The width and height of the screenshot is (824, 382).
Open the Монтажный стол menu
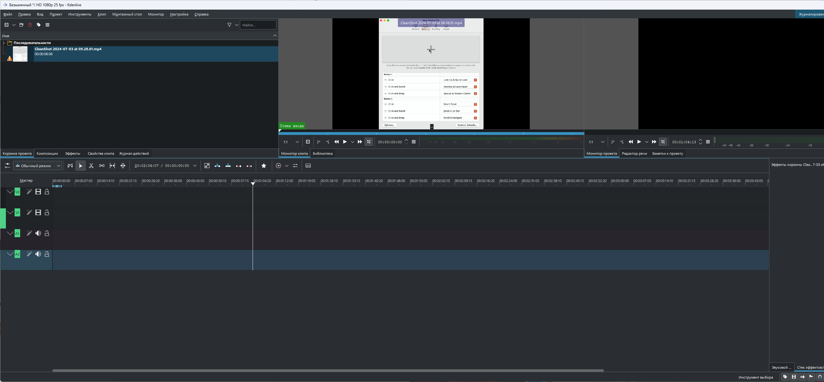click(x=127, y=14)
